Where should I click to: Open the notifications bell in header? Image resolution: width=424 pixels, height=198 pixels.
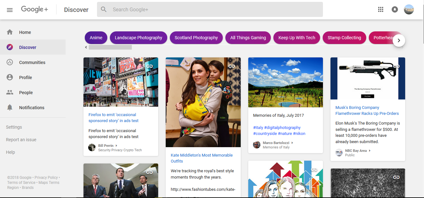[x=395, y=9]
